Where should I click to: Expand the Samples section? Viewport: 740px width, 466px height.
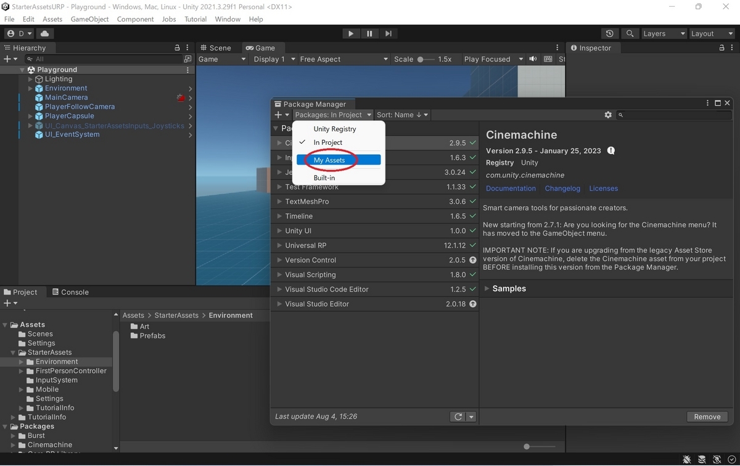pos(488,288)
